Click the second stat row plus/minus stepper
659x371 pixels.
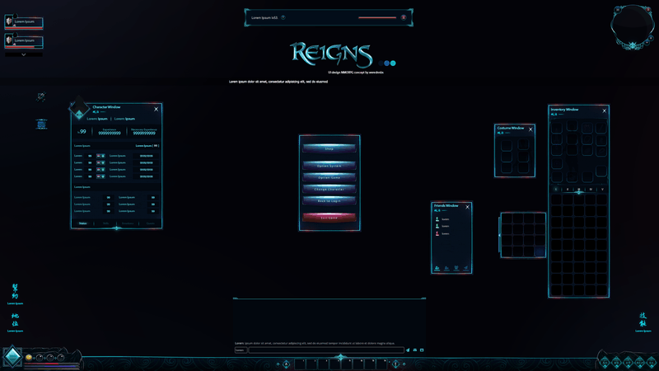point(100,162)
